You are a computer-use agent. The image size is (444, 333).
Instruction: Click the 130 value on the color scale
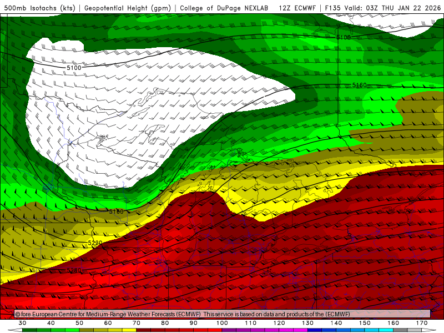(308, 323)
